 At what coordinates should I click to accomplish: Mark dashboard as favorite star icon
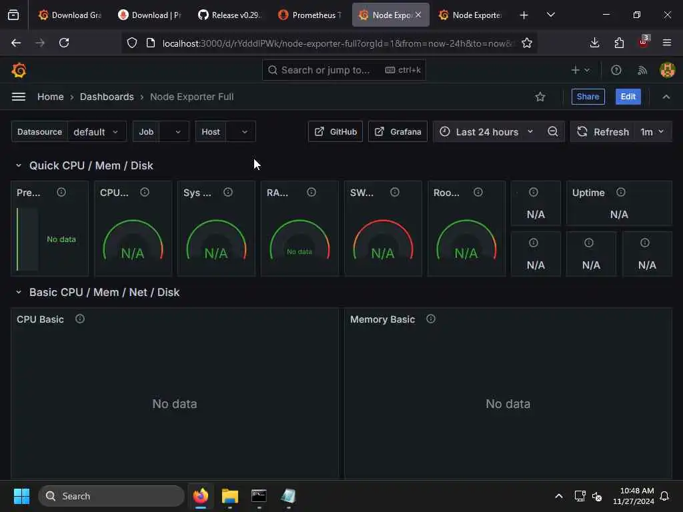pyautogui.click(x=540, y=97)
